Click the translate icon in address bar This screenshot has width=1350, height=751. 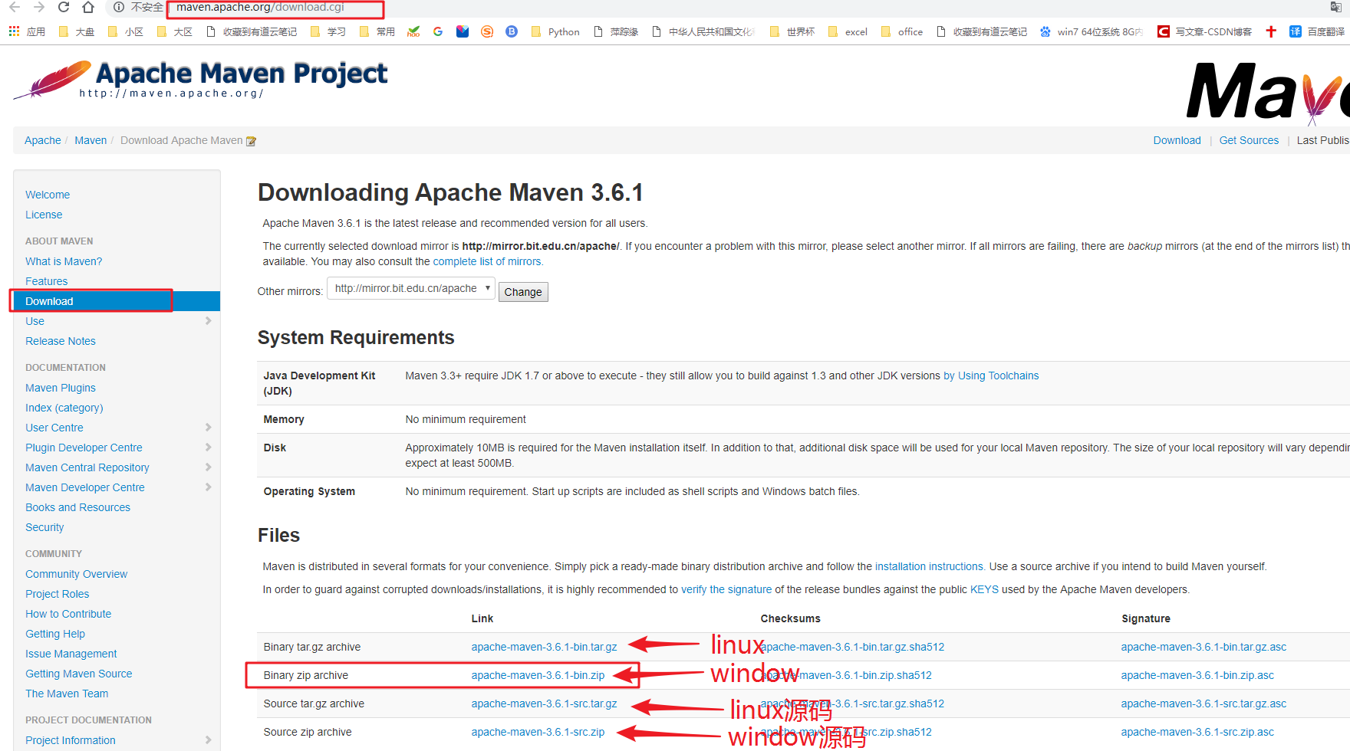1335,7
